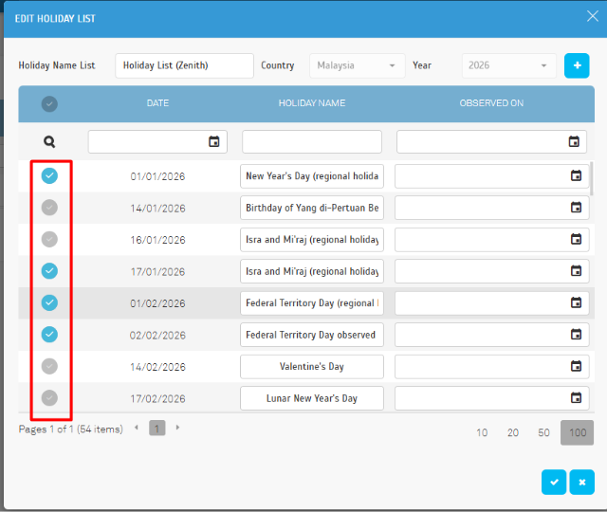This screenshot has height=512, width=607.
Task: Click the blue X cancel button
Action: pos(581,482)
